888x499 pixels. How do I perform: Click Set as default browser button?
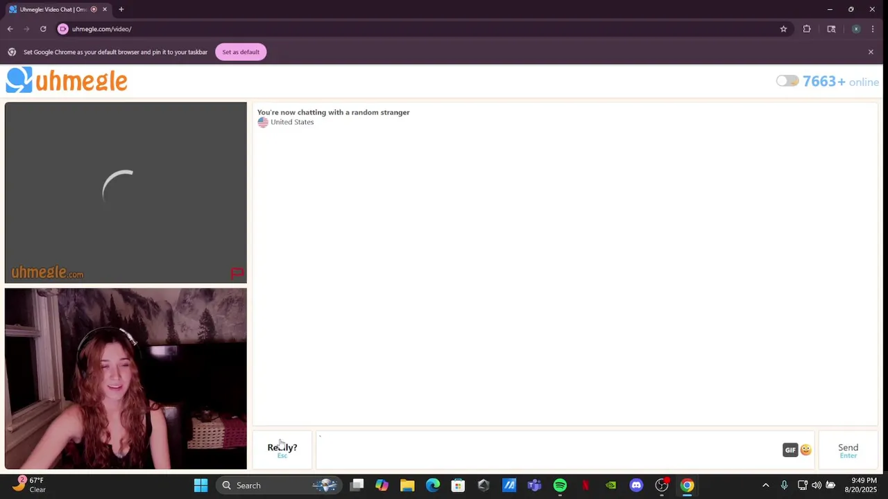pyautogui.click(x=241, y=52)
